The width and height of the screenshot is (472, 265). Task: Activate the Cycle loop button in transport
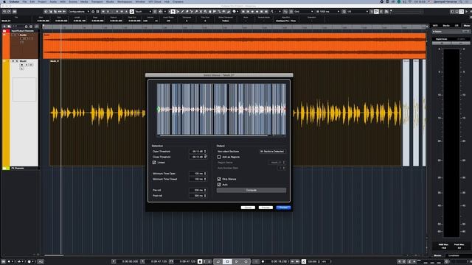(x=218, y=261)
